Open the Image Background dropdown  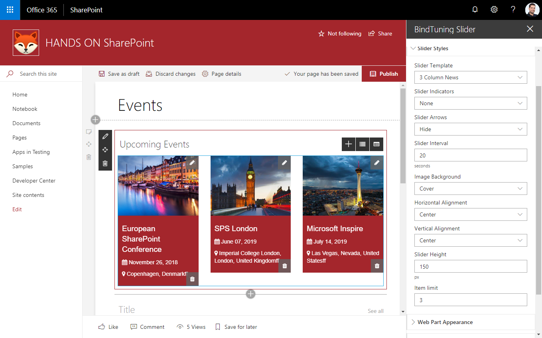(471, 189)
